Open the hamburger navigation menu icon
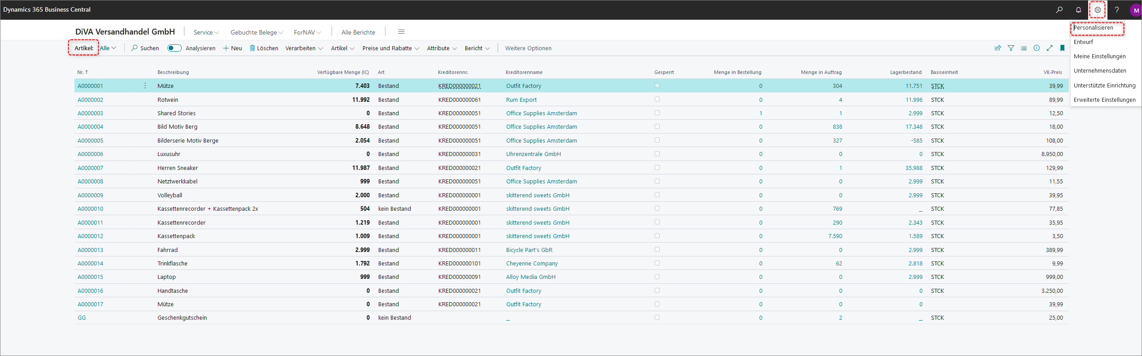 (401, 32)
